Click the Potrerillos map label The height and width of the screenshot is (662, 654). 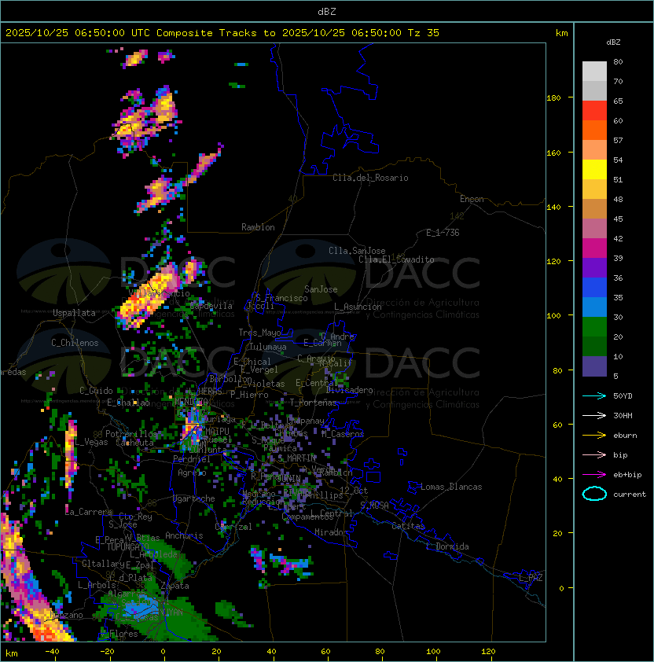coord(131,434)
